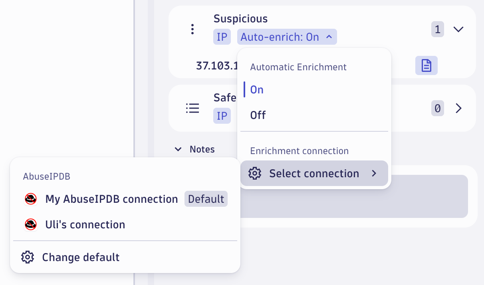Click the gear icon beside Select connection
This screenshot has width=484, height=285.
point(255,173)
